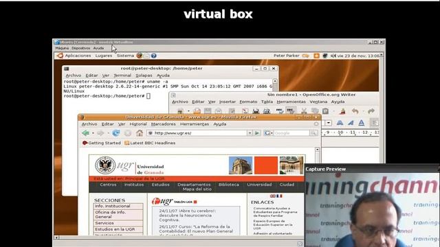The height and width of the screenshot is (247, 440).
Task: Open the Writer font size dropdown arrow
Action: point(329,123)
